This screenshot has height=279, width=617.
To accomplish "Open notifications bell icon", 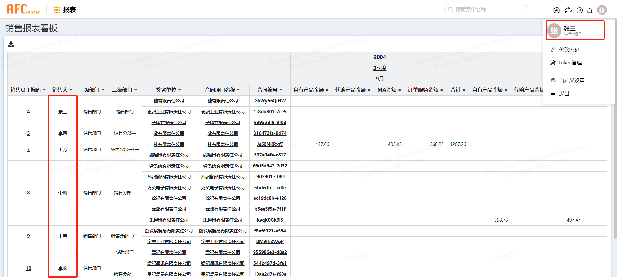I will (x=590, y=10).
